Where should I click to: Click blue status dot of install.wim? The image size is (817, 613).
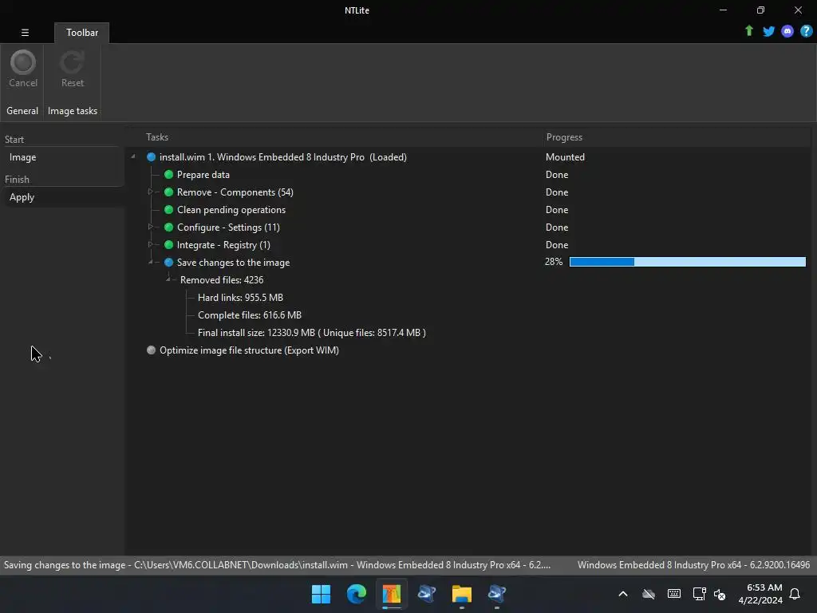tap(151, 157)
